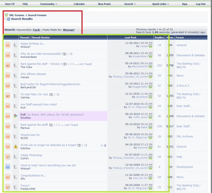Open 'Are Staff exempt from rules?' thread
Screen dimensions: 212x193
38,104
